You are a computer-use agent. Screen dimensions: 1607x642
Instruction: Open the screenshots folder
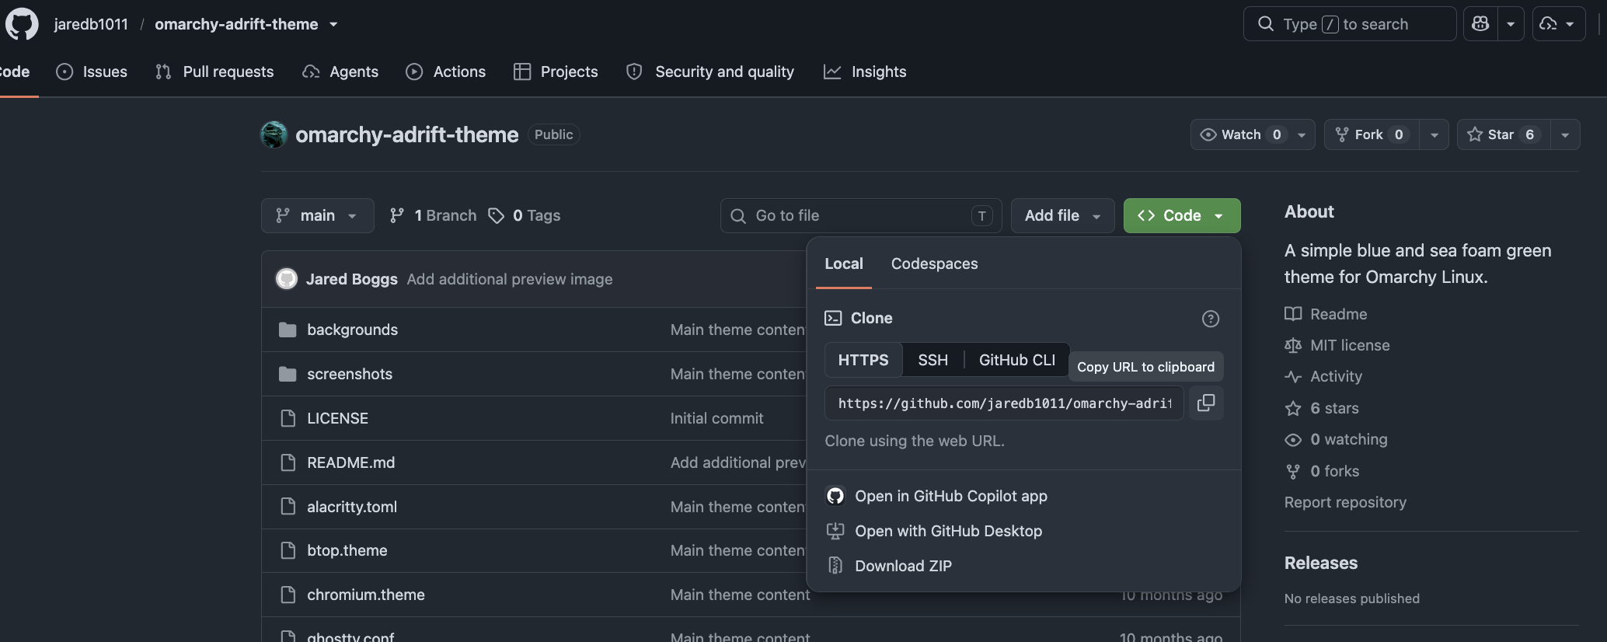pos(350,374)
